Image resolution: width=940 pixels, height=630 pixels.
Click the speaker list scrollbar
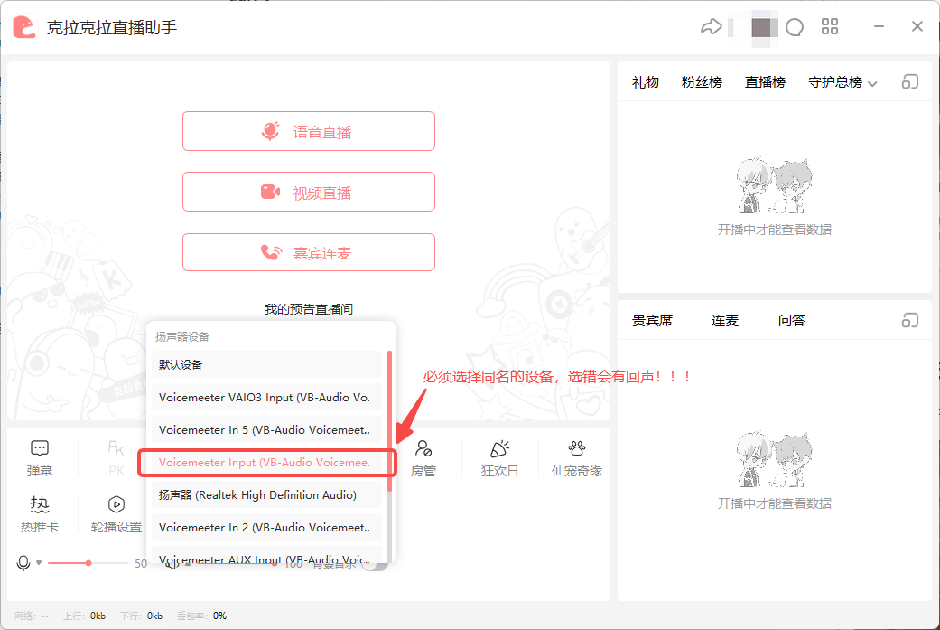coord(390,421)
